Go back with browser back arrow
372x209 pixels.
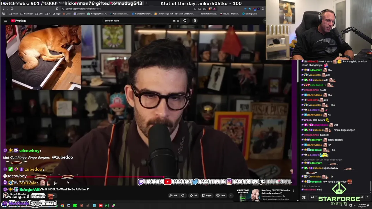coord(3,9)
